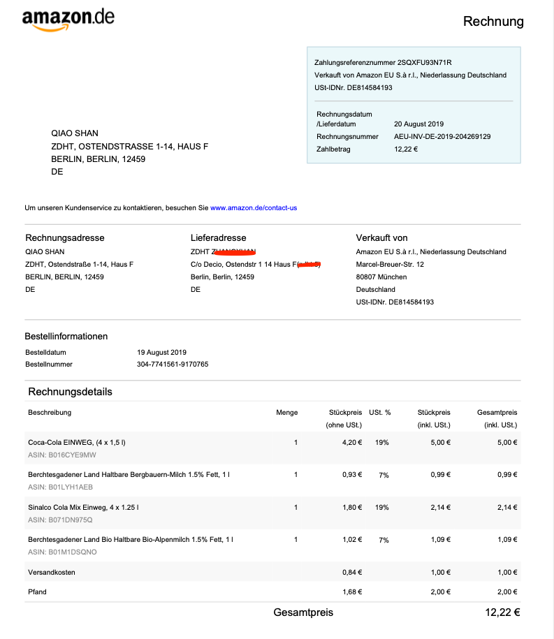This screenshot has width=554, height=639.
Task: Select invoice date 20 August 2019
Action: click(x=418, y=124)
